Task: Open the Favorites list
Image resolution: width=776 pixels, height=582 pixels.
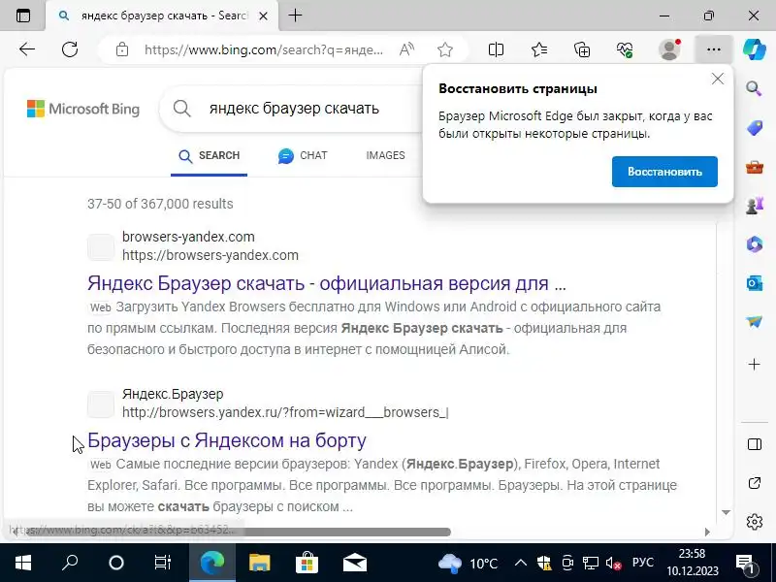Action: [539, 49]
